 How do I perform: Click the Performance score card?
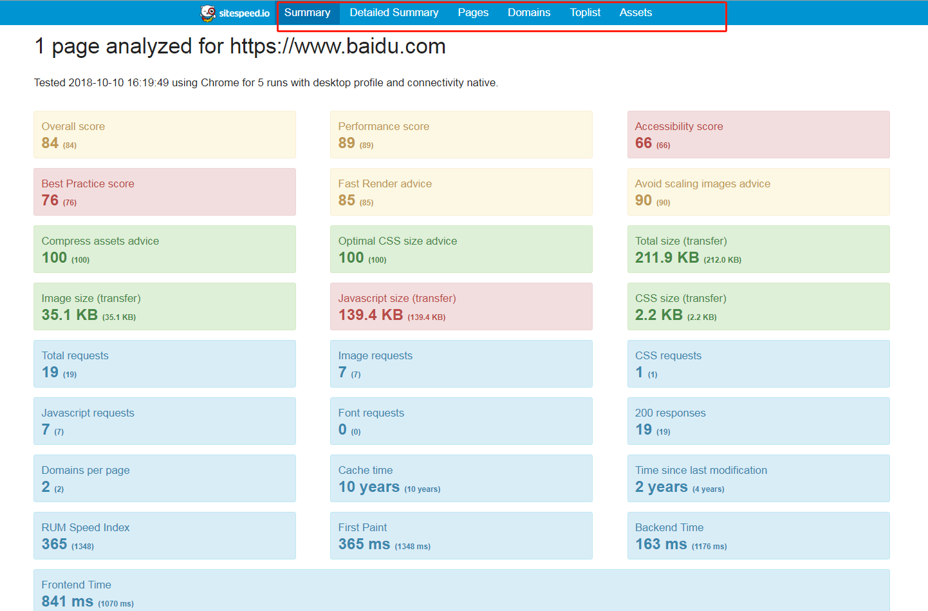click(461, 135)
